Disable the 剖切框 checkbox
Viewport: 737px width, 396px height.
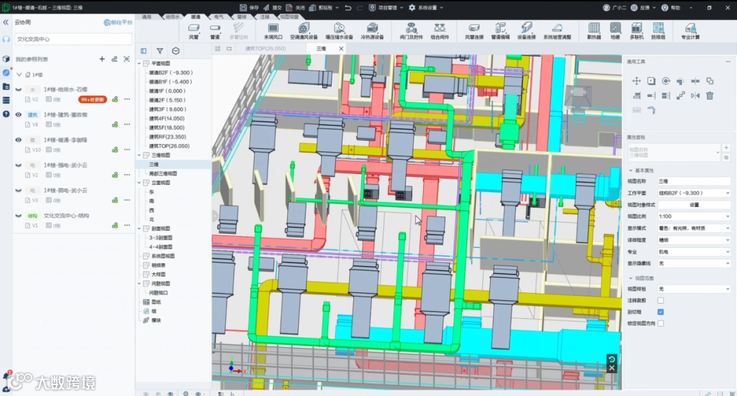pos(660,312)
